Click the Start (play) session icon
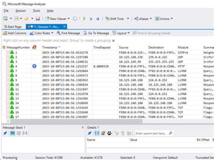Screen dimensions: 214x160 pos(84,18)
